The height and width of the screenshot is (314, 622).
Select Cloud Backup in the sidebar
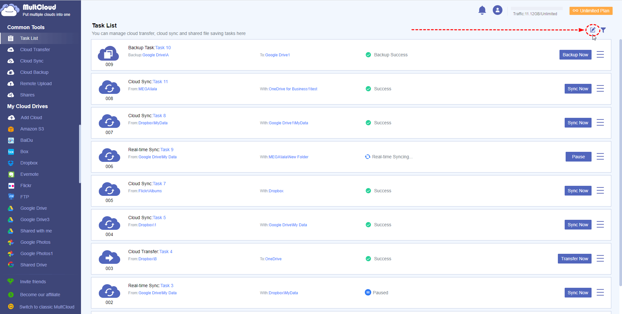point(34,72)
